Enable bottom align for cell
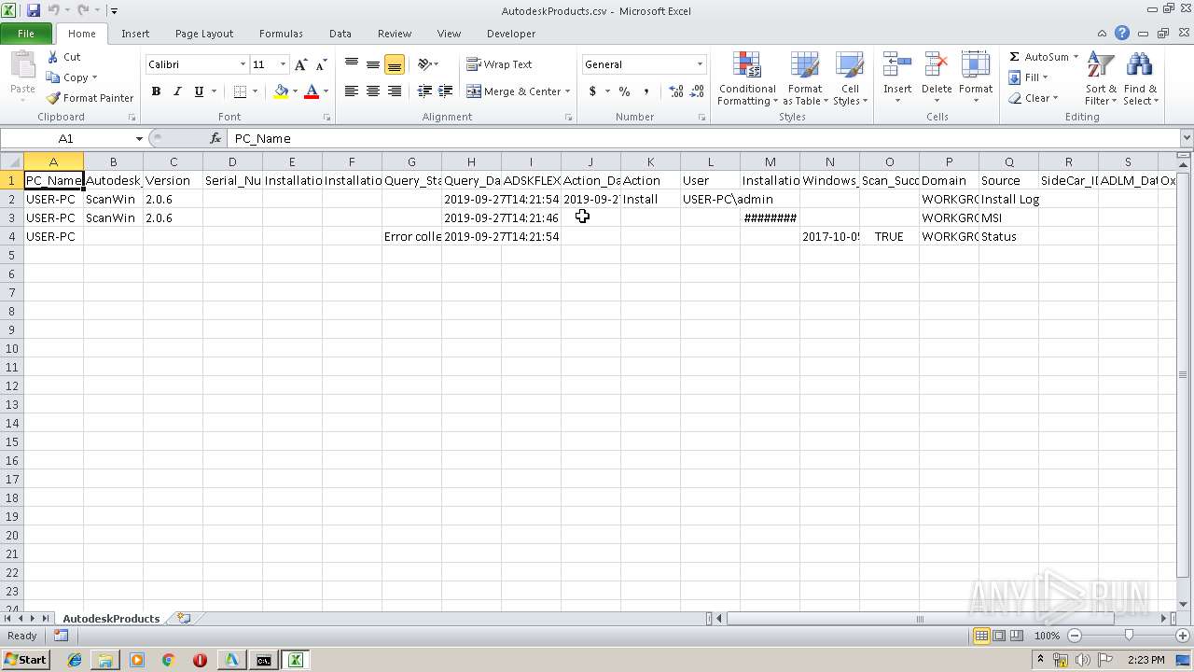This screenshot has width=1194, height=672. (395, 64)
